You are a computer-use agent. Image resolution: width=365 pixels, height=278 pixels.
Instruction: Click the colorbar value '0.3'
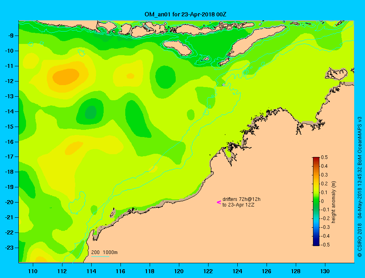pyautogui.click(x=325, y=175)
